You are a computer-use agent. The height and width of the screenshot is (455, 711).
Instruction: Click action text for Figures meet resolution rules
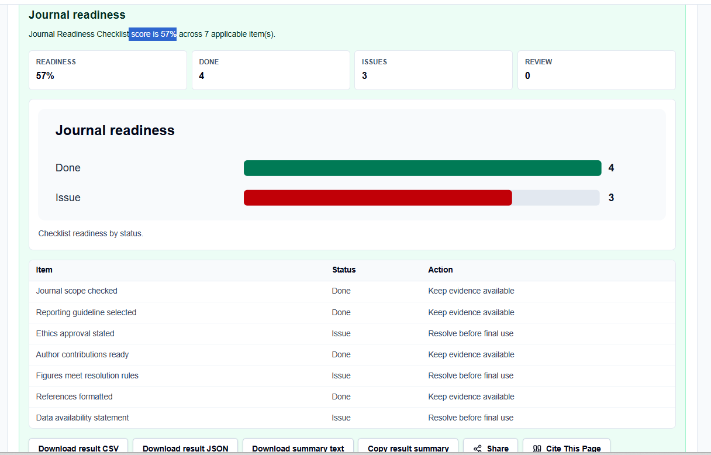point(471,375)
